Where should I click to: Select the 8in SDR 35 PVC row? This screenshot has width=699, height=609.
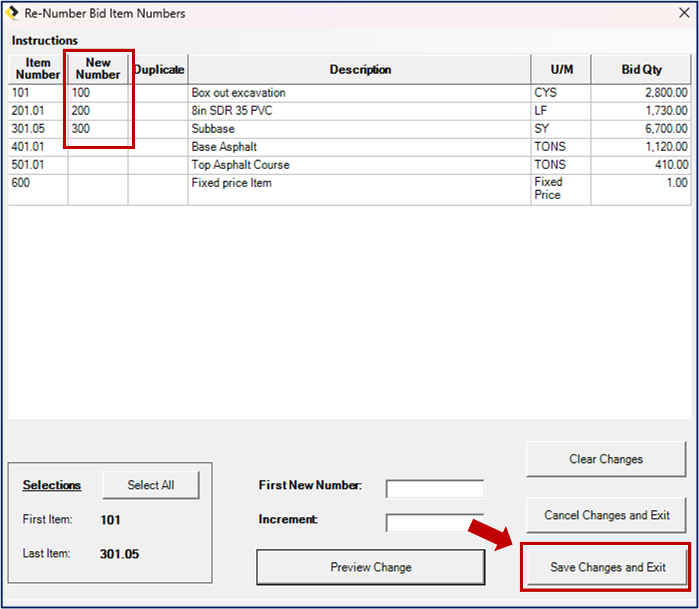(230, 110)
